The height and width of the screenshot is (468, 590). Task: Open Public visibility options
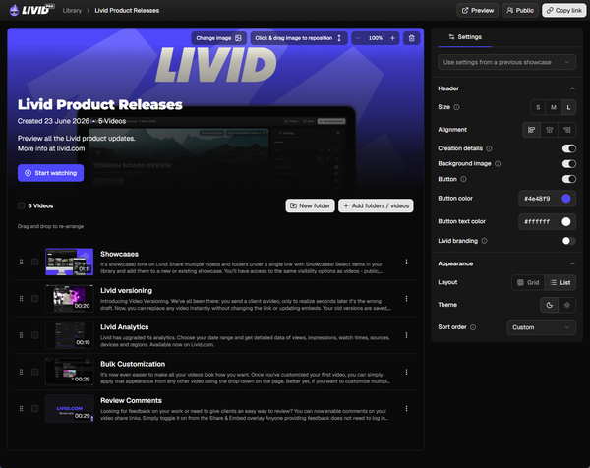(520, 10)
